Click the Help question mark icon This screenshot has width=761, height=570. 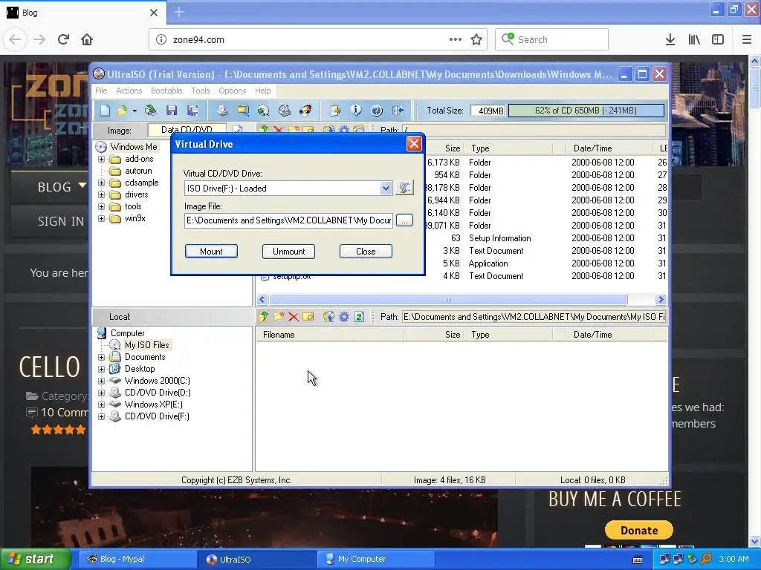[x=377, y=111]
